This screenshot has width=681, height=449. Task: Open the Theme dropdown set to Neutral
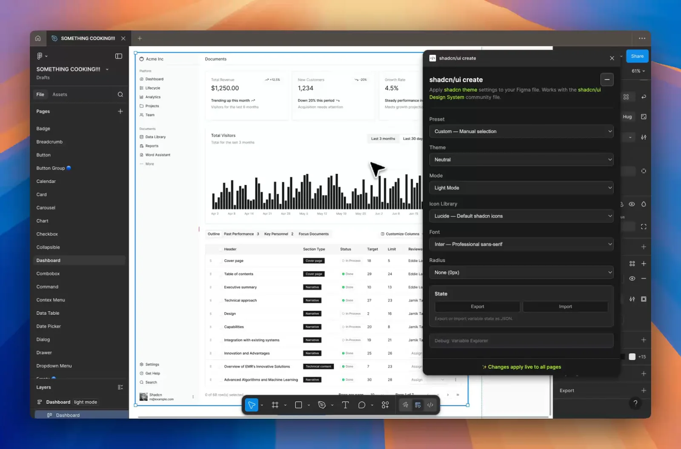click(521, 160)
